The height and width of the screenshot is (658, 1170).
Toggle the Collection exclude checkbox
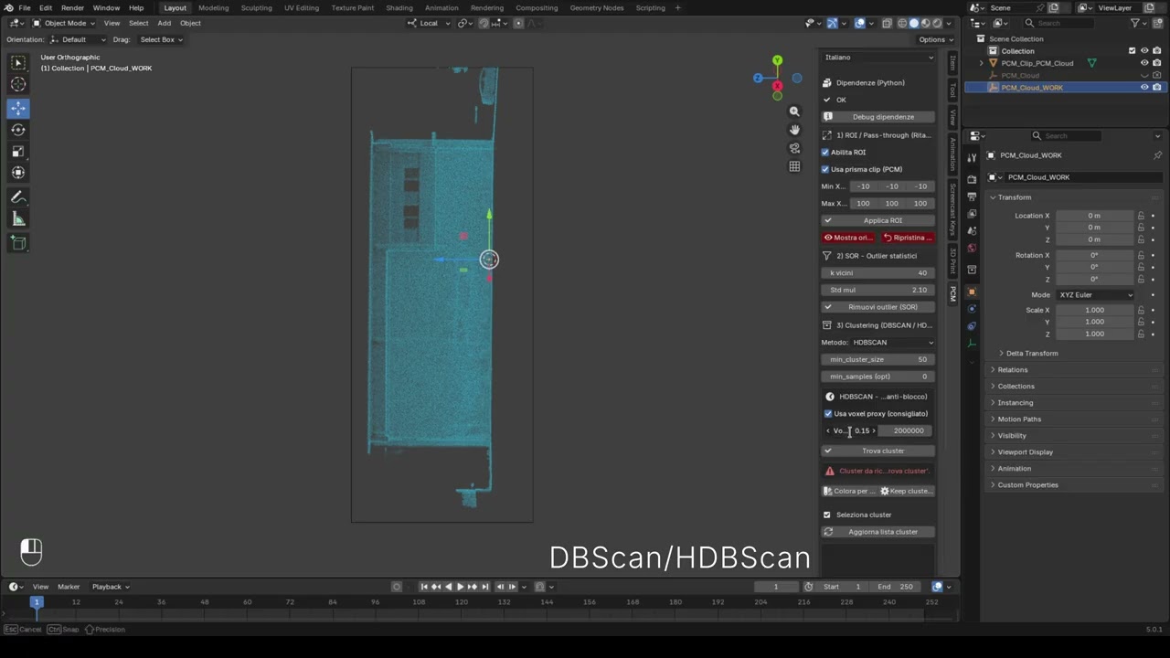point(1132,51)
